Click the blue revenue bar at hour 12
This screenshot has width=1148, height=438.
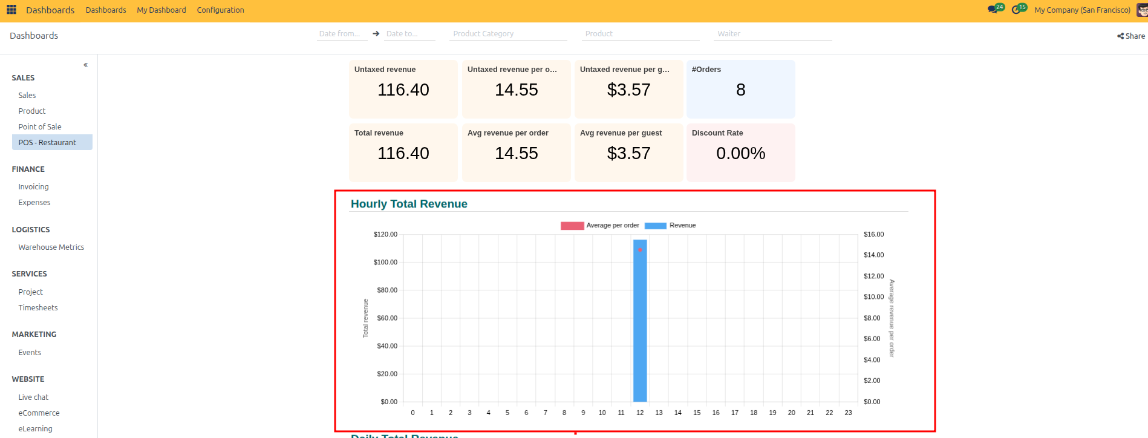point(640,321)
